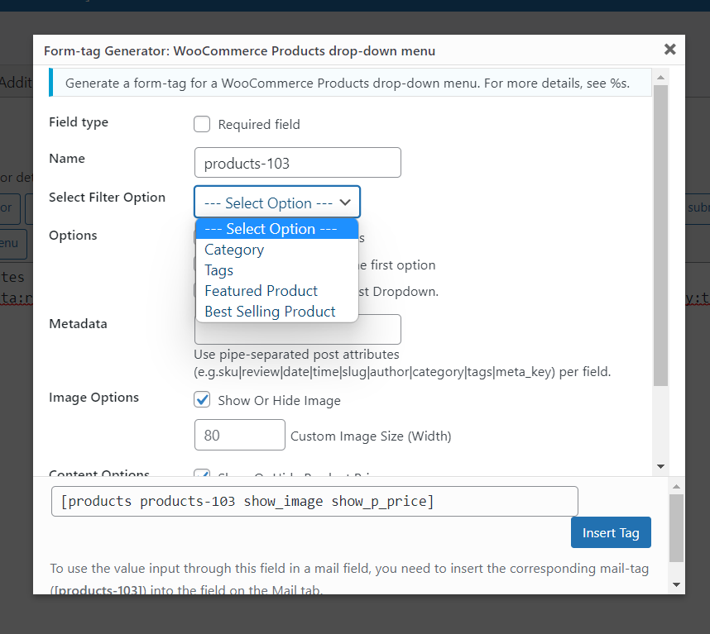The width and height of the screenshot is (710, 634).
Task: Click the pipe-separated post attributes hint
Action: click(402, 363)
